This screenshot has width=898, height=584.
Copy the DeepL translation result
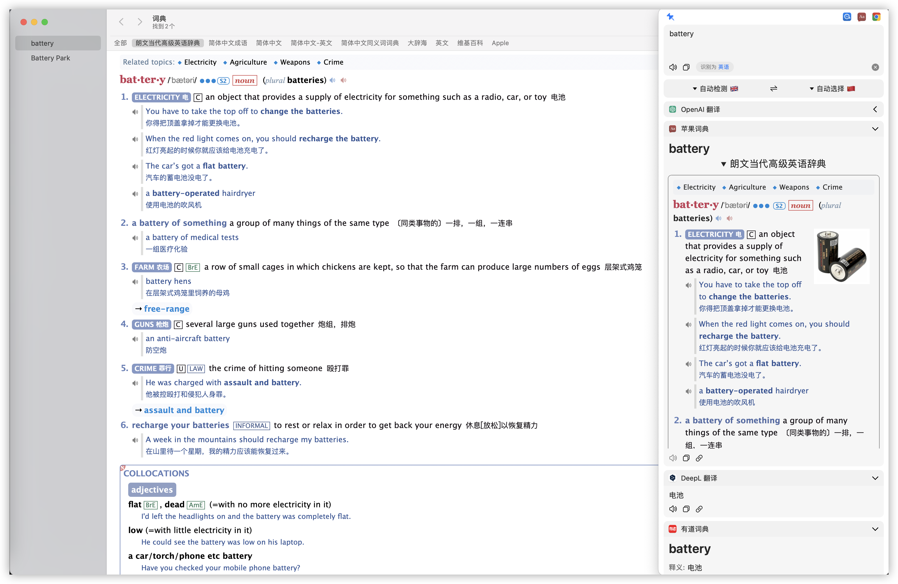point(686,509)
